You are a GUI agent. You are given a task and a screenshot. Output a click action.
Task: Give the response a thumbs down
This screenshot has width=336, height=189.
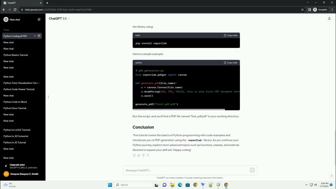(x=143, y=155)
